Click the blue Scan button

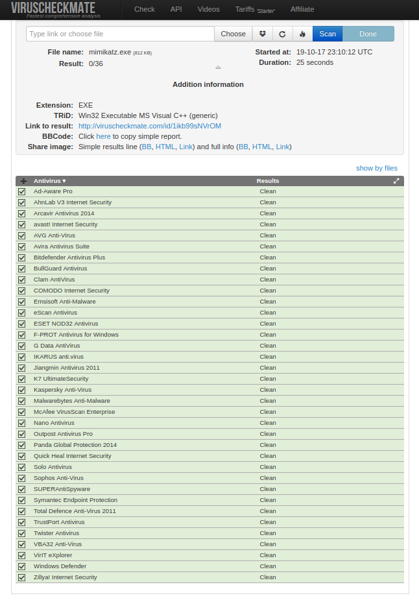328,34
